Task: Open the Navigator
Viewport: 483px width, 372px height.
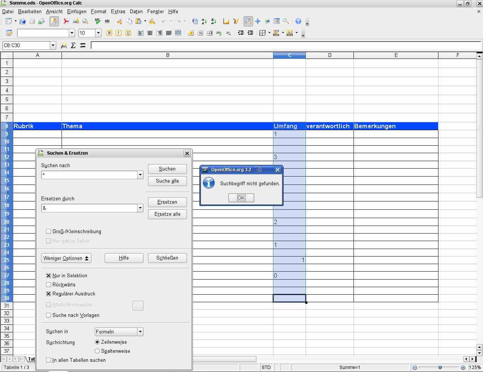Action: point(258,22)
